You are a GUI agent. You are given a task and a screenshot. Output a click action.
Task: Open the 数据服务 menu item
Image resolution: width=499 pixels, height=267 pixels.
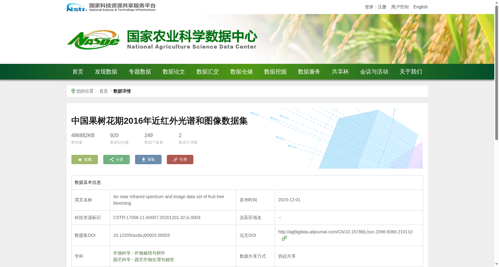309,72
